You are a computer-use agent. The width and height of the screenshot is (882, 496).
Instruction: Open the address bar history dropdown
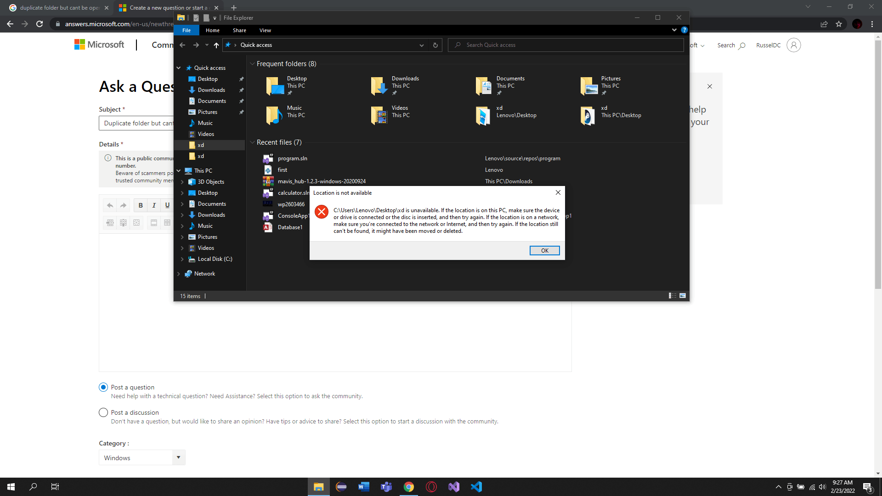click(x=421, y=45)
